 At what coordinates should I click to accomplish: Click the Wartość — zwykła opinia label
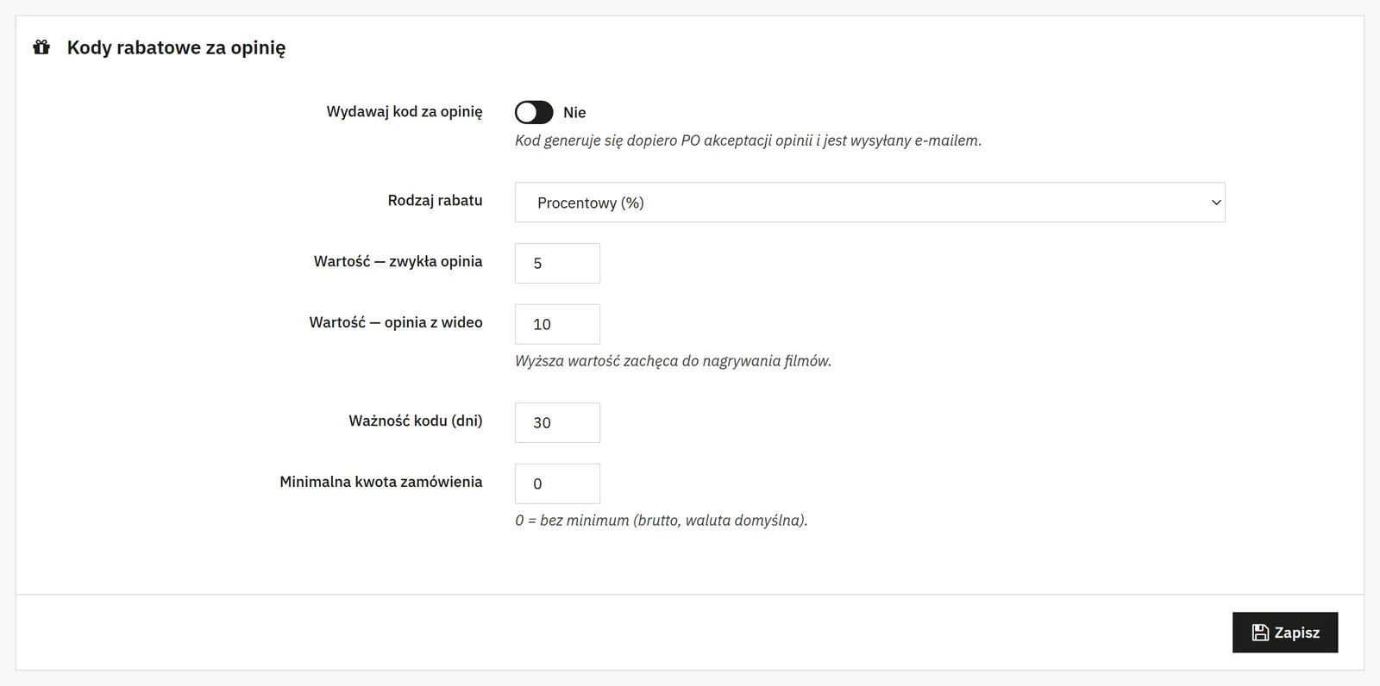point(398,261)
